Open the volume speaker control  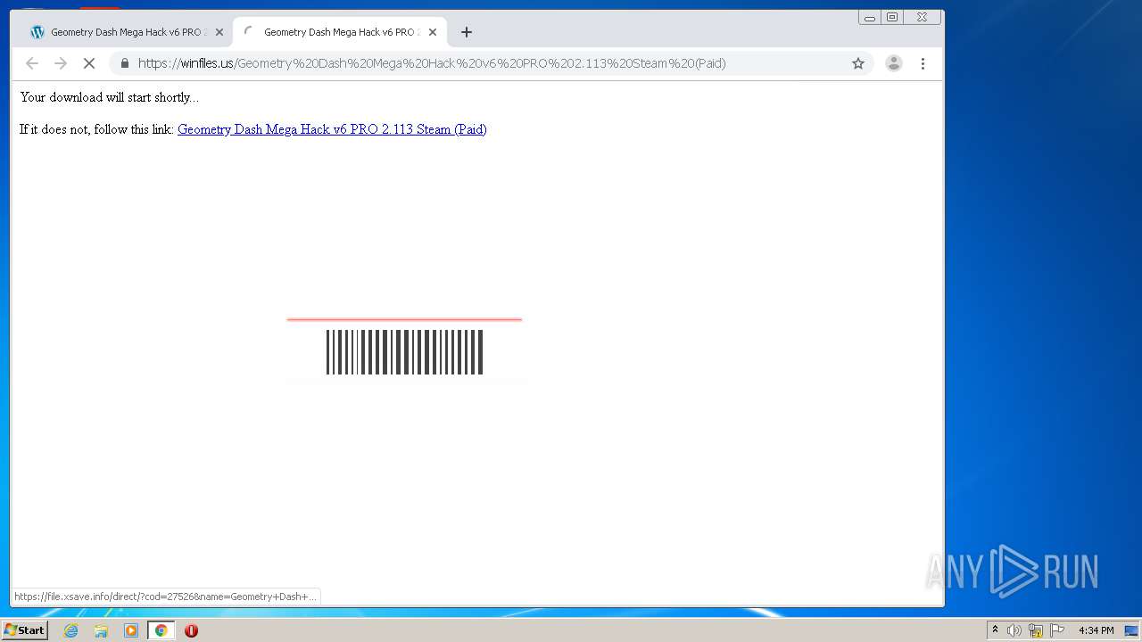[x=1014, y=630]
